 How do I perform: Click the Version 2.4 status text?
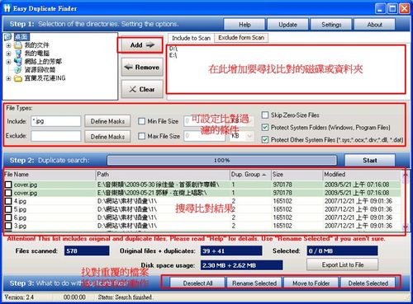19,297
